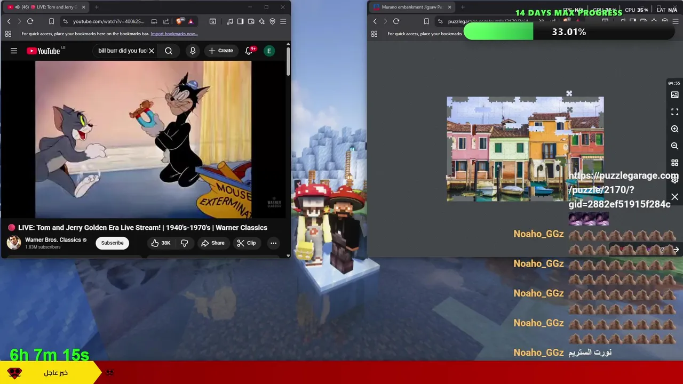Click the YouTube page URL address field
Image resolution: width=683 pixels, height=384 pixels.
point(109,21)
